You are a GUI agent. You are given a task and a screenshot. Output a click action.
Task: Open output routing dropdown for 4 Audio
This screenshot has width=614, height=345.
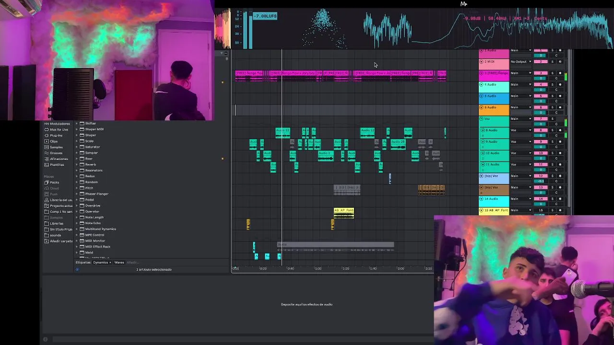click(521, 84)
